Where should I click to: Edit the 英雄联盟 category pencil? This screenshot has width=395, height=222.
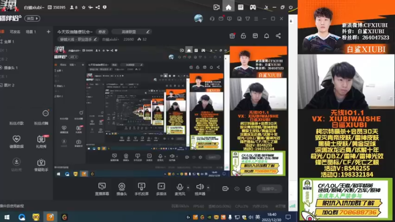148,32
